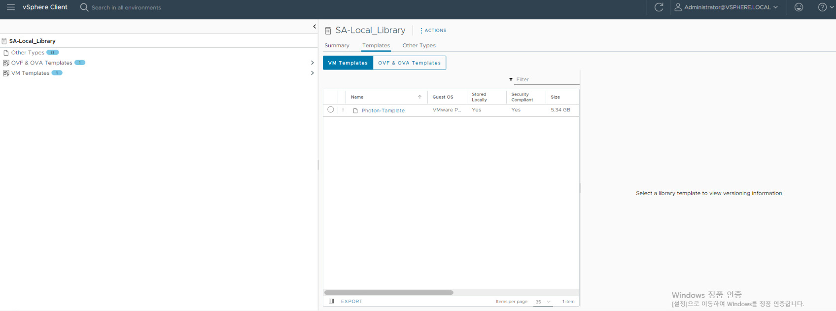This screenshot has width=836, height=311.
Task: Select Other Types in the tree
Action: point(28,53)
